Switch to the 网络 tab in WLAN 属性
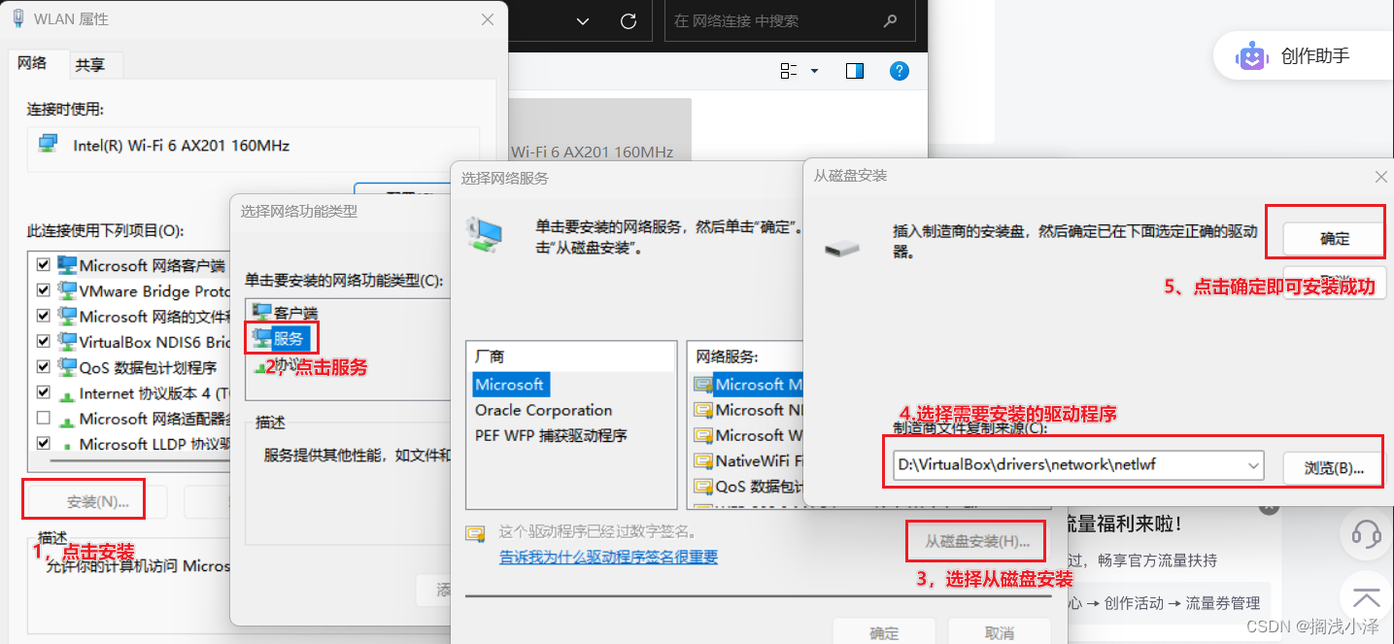The image size is (1394, 644). [32, 63]
